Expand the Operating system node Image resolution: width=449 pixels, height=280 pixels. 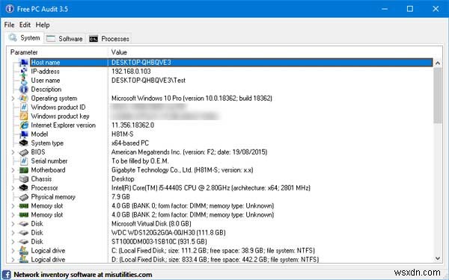pos(13,99)
